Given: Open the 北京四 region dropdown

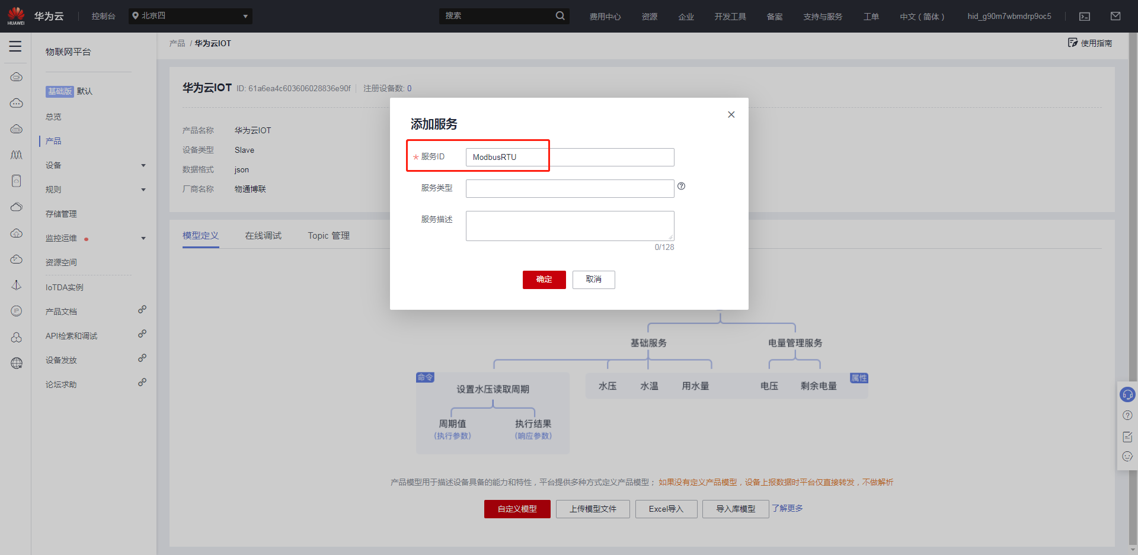Looking at the screenshot, I should pos(190,16).
